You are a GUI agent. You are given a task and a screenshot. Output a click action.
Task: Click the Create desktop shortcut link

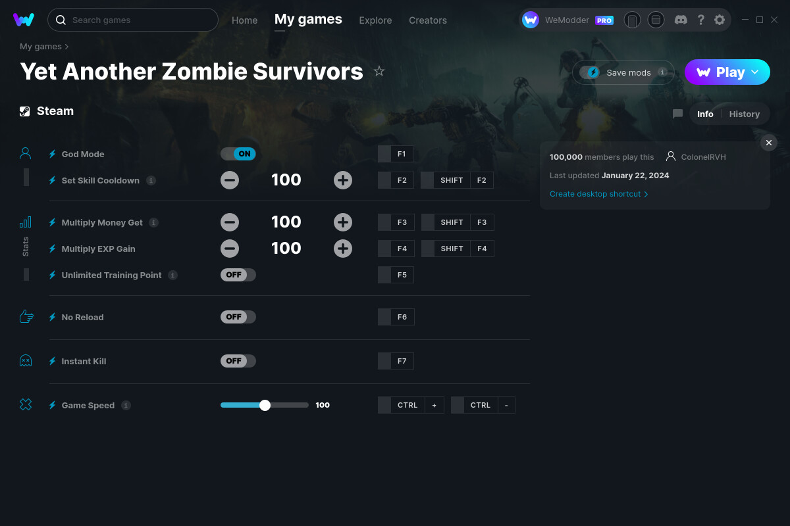pyautogui.click(x=595, y=194)
